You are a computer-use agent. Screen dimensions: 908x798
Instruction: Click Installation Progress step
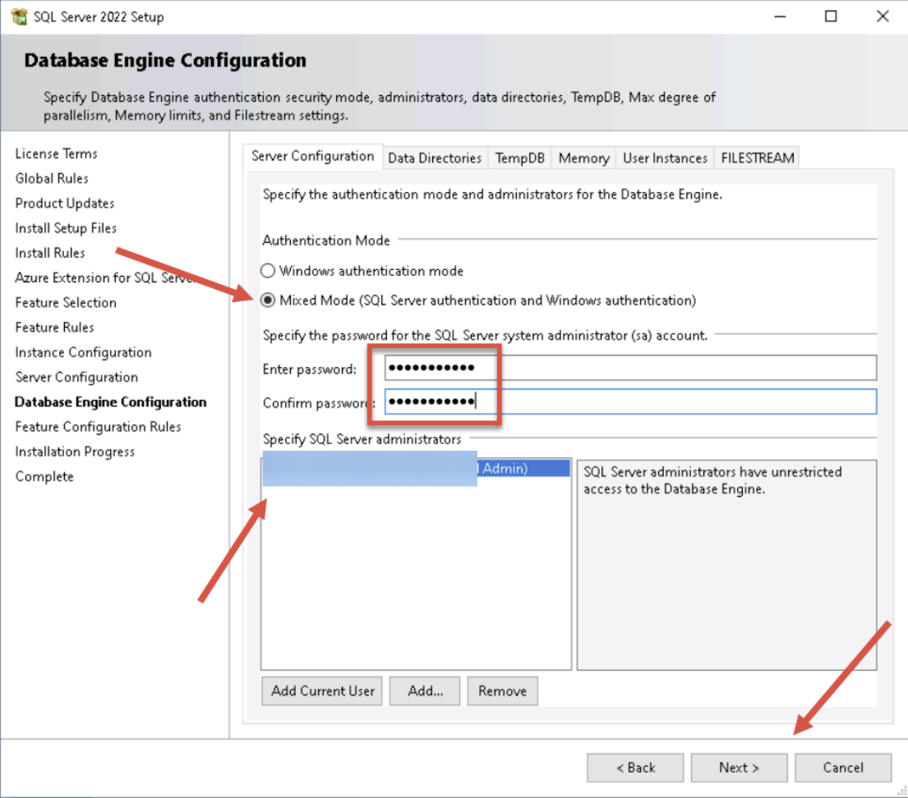[75, 452]
